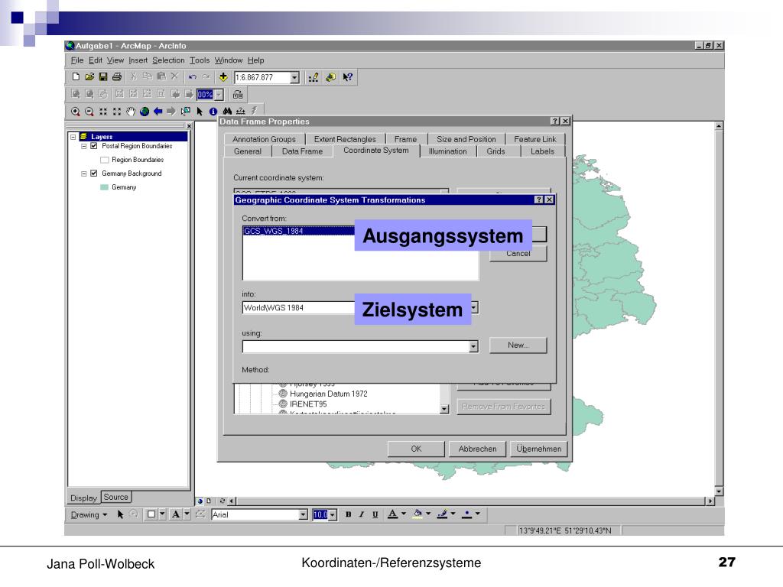Activate the Identify info tool
This screenshot has width=783, height=587.
click(213, 112)
